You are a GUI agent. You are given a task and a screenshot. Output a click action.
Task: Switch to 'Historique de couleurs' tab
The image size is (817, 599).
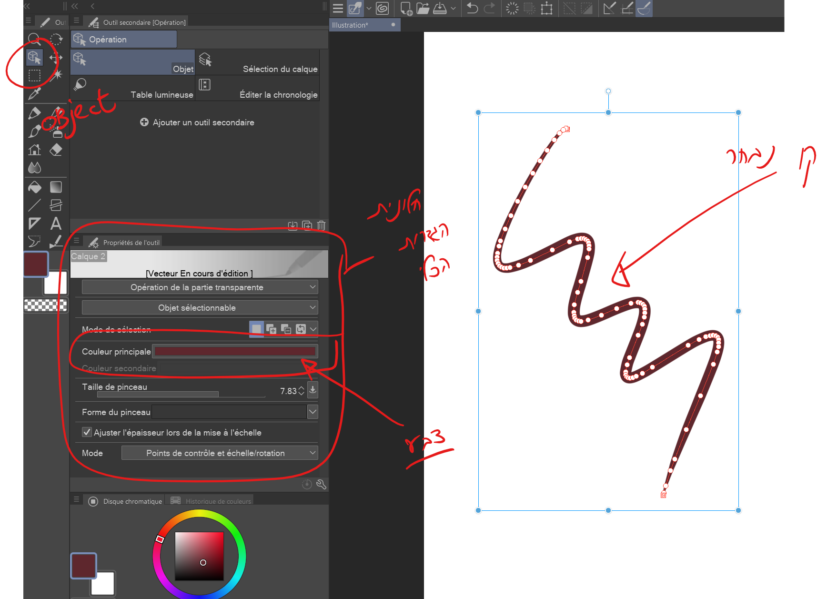point(211,501)
